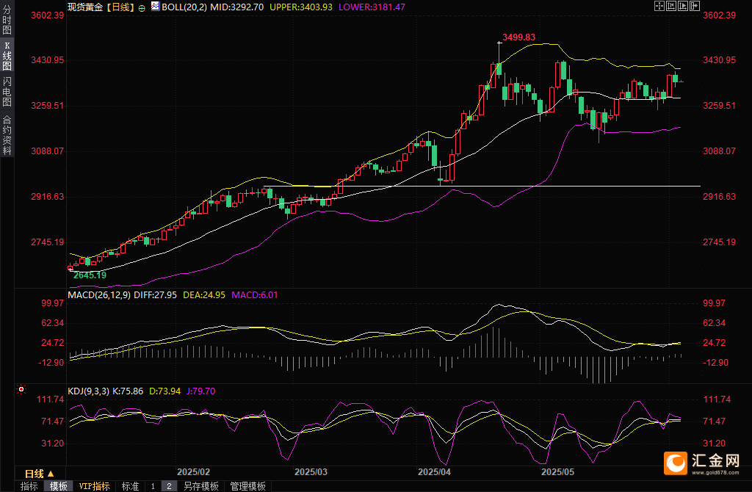The width and height of the screenshot is (752, 492).
Task: Expand the 日线 period dropdown
Action: 40,474
